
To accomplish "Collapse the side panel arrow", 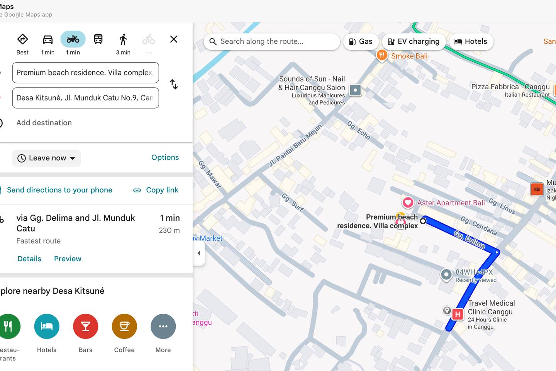I will pos(199,253).
